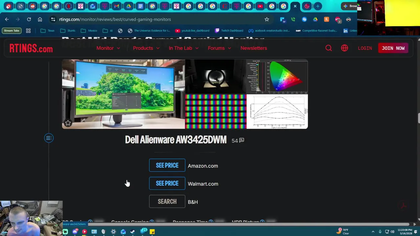
Task: Expand the In The Lab dropdown
Action: tap(183, 48)
